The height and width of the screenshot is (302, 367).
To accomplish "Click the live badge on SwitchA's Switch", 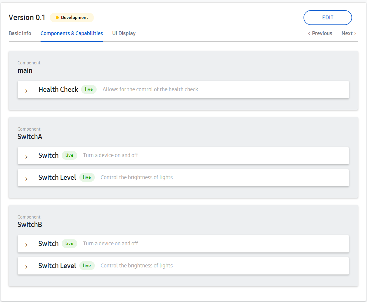I will coord(69,155).
